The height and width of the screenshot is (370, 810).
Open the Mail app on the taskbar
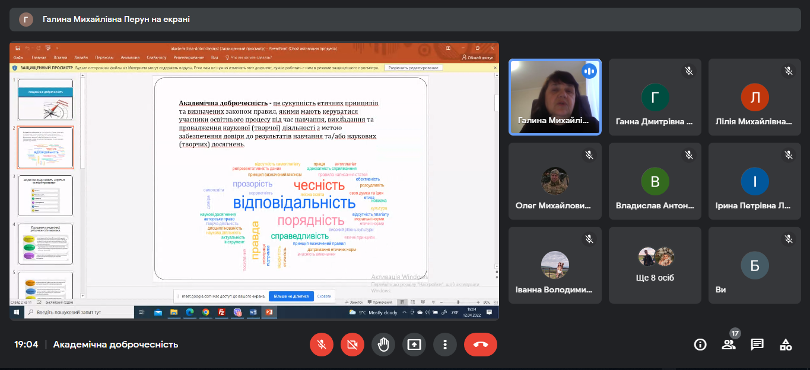coord(158,312)
